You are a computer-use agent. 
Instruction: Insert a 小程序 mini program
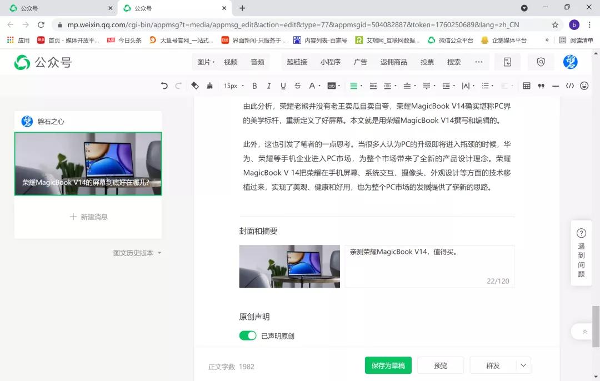[x=331, y=62]
